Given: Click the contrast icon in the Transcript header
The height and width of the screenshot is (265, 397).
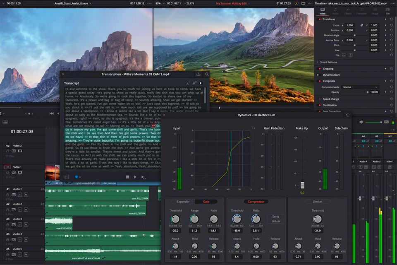Looking at the screenshot, I should click(x=201, y=83).
